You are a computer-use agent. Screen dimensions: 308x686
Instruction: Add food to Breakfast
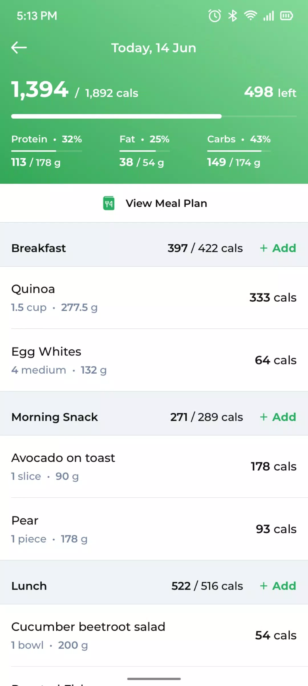point(278,248)
